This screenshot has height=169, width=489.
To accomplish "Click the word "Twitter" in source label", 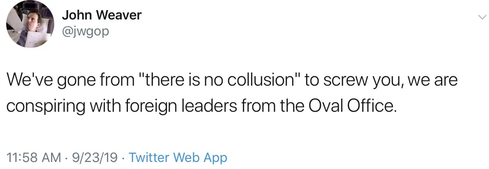I will tap(149, 157).
